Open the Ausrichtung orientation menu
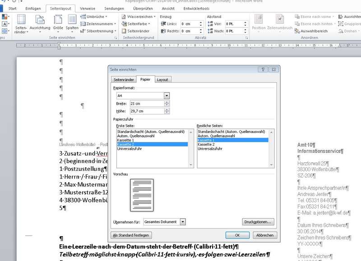 coord(40,24)
